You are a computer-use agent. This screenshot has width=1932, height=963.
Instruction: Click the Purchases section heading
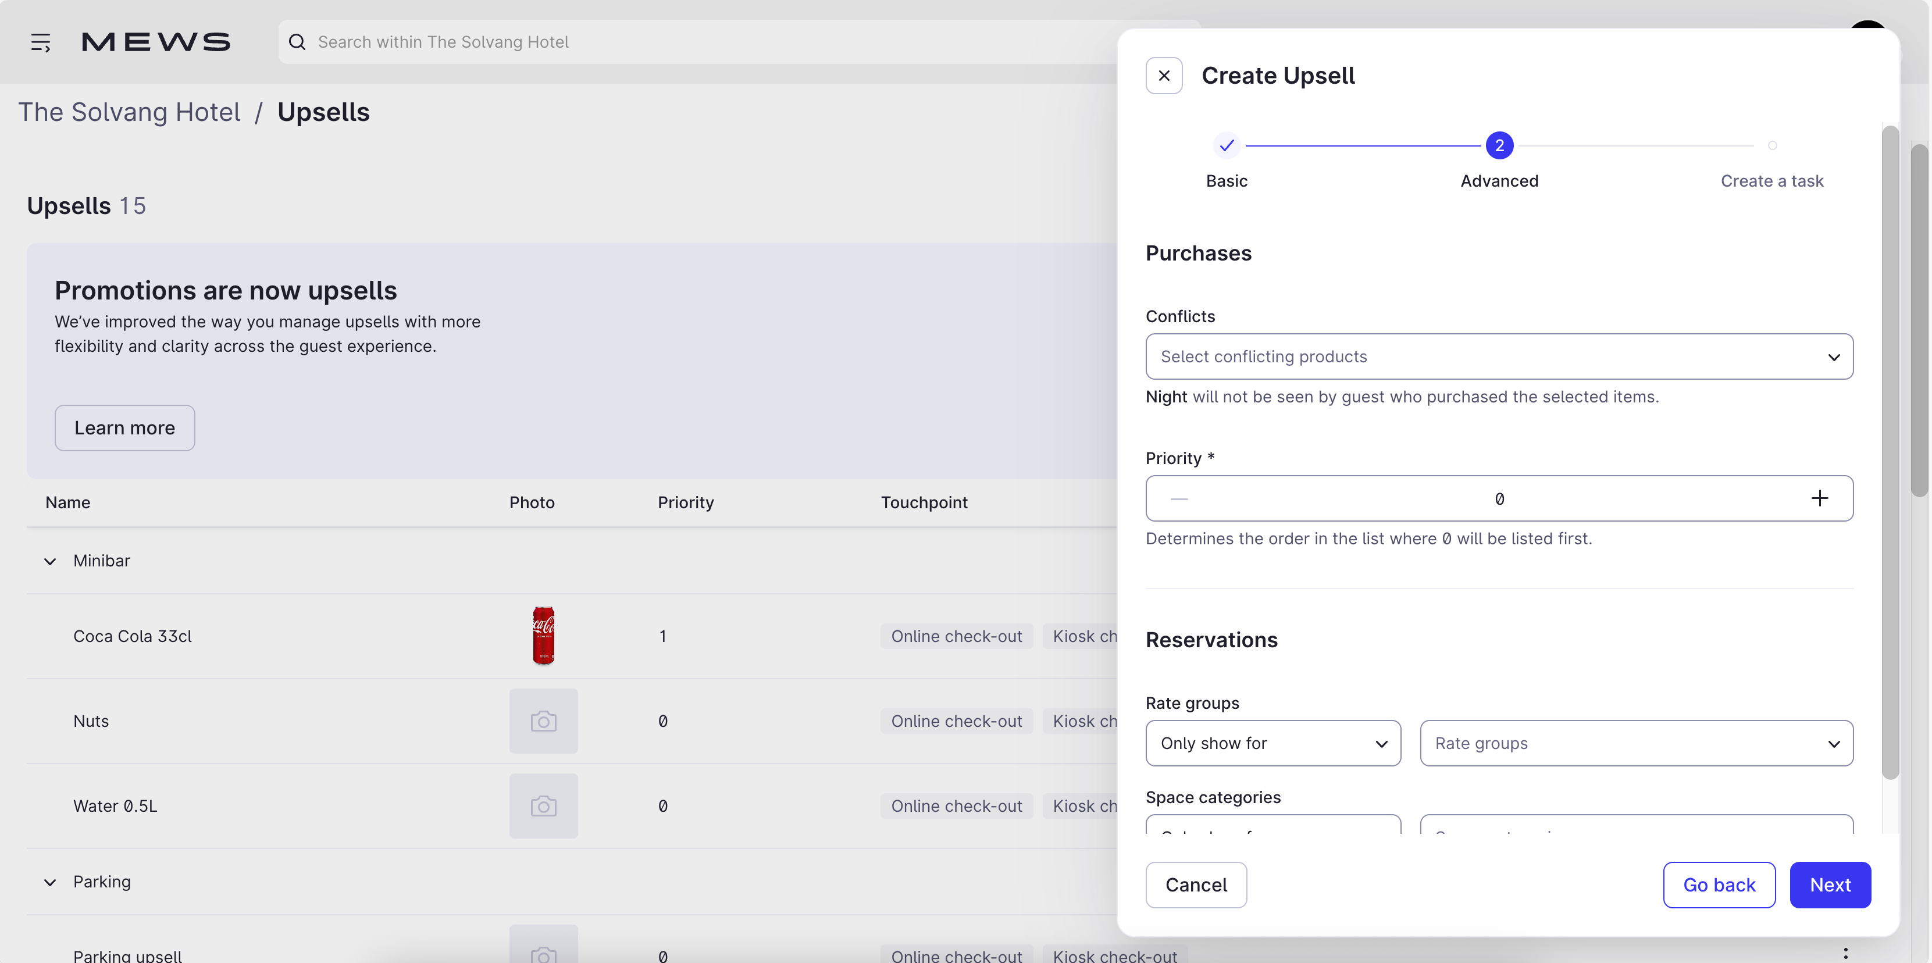pyautogui.click(x=1199, y=254)
